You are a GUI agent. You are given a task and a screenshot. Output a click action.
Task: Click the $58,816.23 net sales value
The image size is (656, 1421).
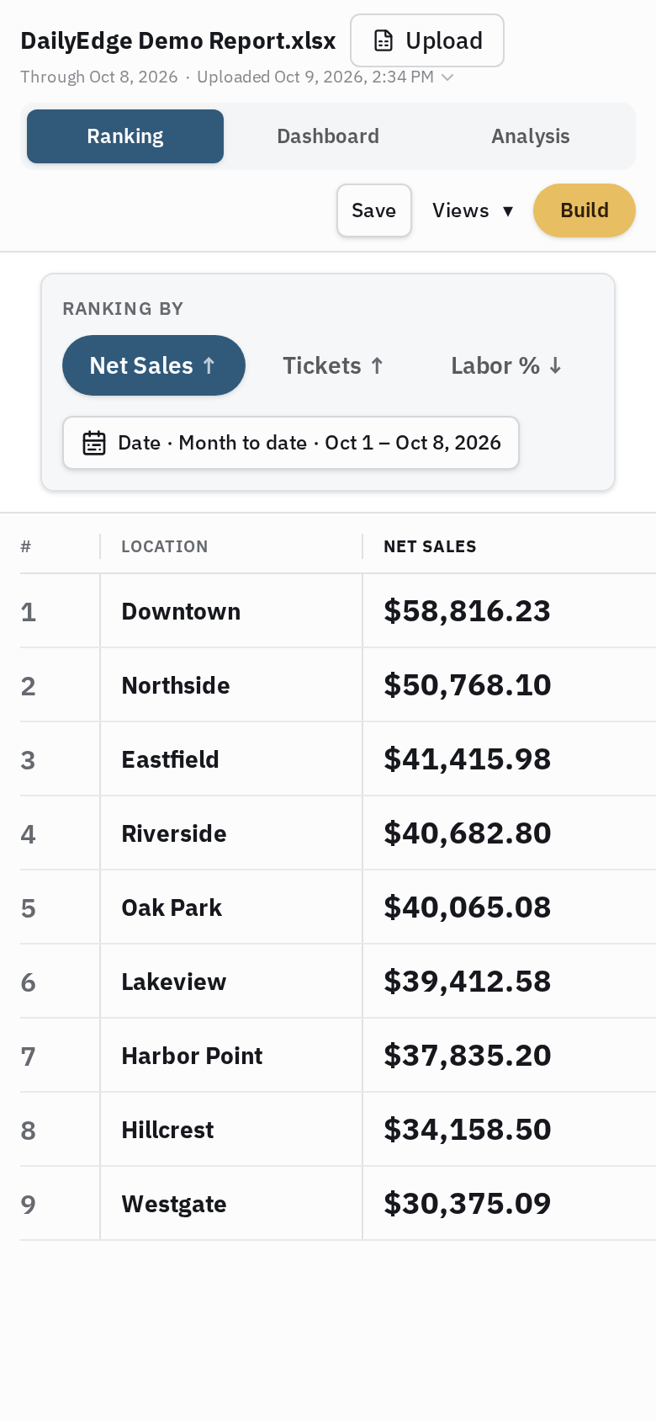click(468, 611)
